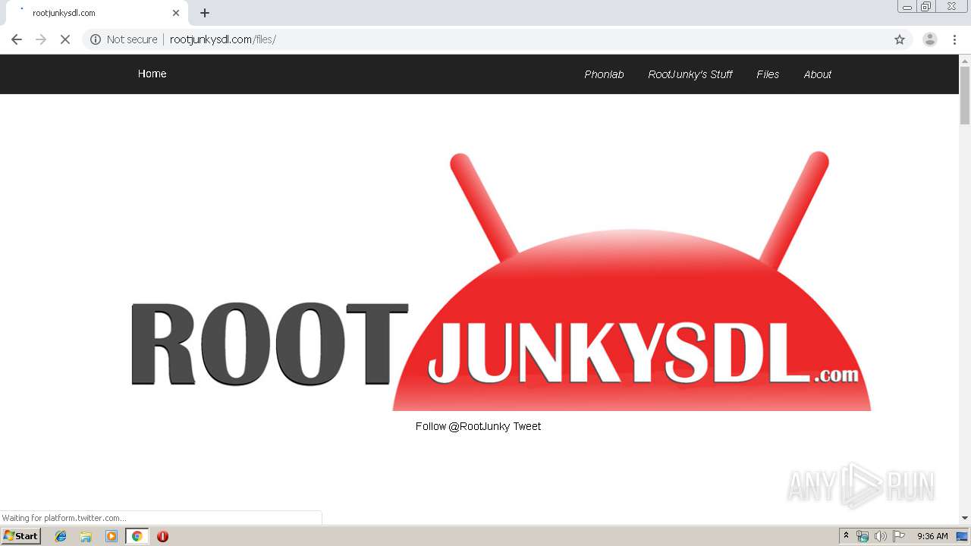Click the Follow @RootJunky link

[462, 426]
